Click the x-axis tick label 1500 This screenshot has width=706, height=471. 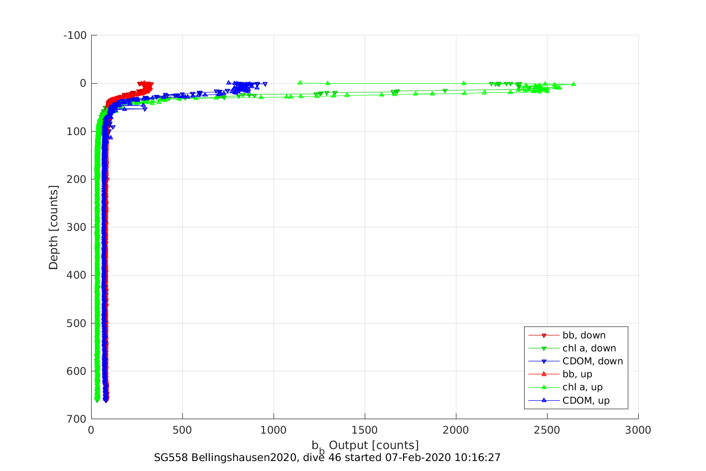(x=365, y=431)
